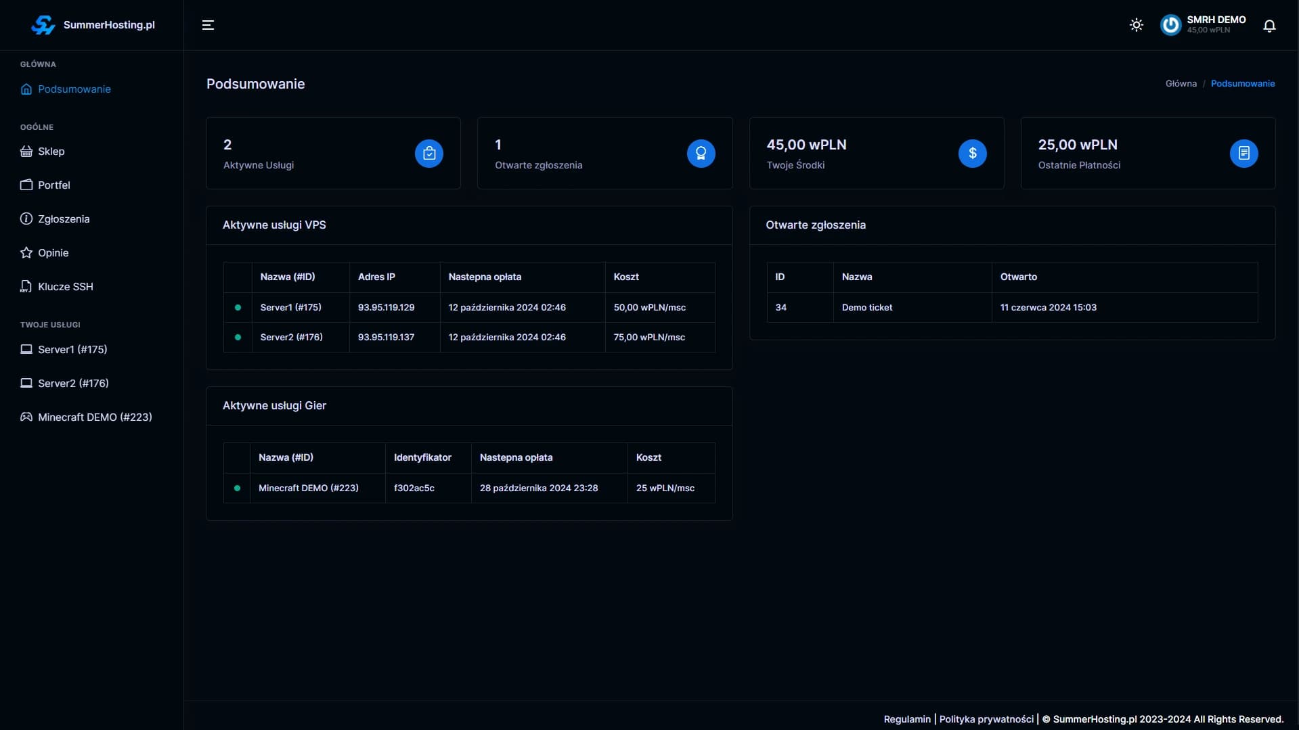Click the Aktywne Usługi shopping bag icon
This screenshot has width=1299, height=730.
pyautogui.click(x=429, y=154)
